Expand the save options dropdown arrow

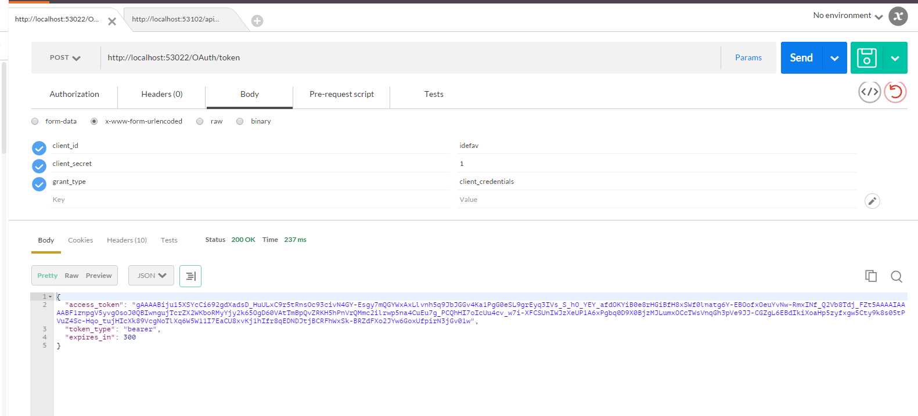point(895,57)
